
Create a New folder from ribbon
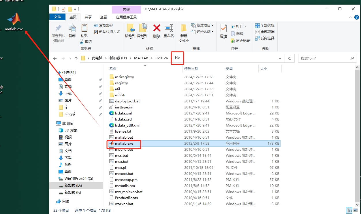pyautogui.click(x=184, y=33)
